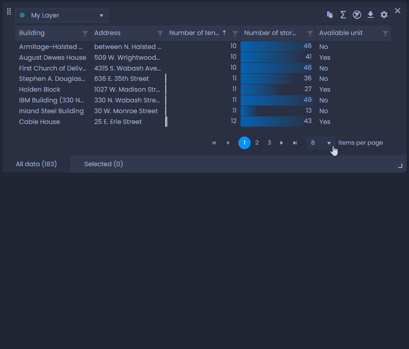Click address 30 W. Monroe Street

click(x=126, y=111)
